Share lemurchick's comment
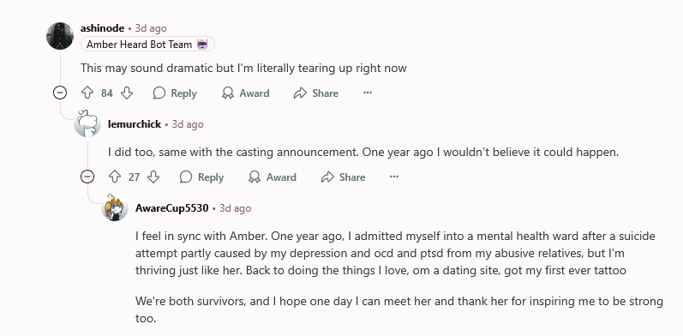683x336 pixels. (344, 177)
